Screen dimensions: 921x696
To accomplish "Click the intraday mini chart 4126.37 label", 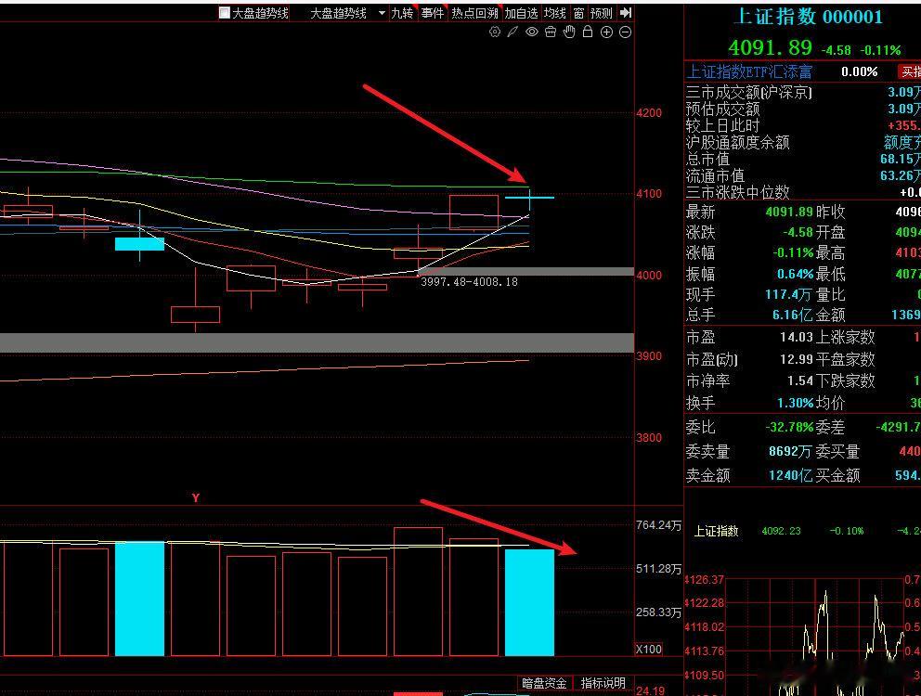I will (x=705, y=580).
